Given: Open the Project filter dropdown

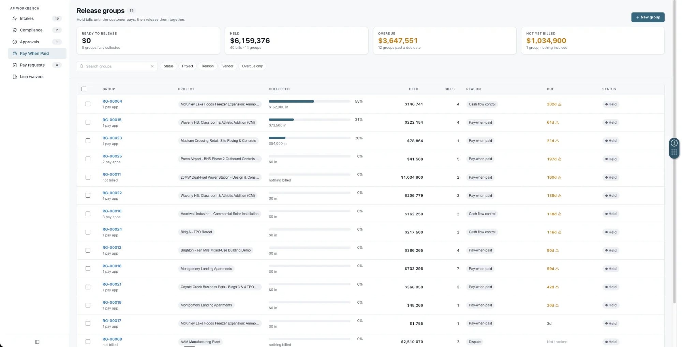Looking at the screenshot, I should tap(188, 66).
